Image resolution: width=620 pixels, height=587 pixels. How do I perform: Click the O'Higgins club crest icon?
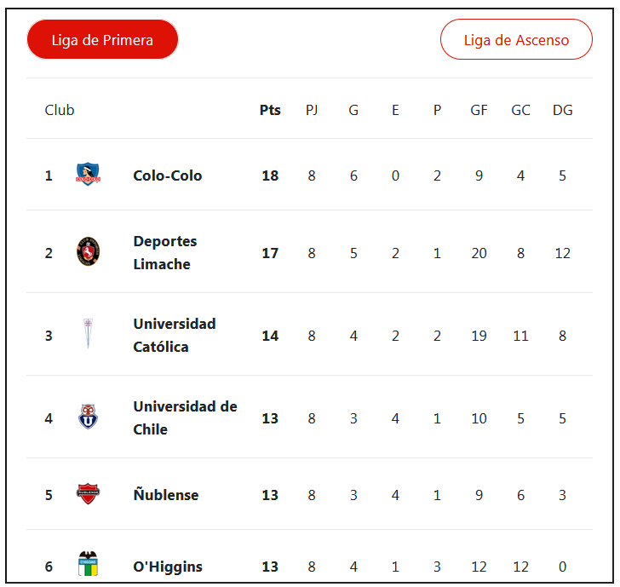pos(88,565)
